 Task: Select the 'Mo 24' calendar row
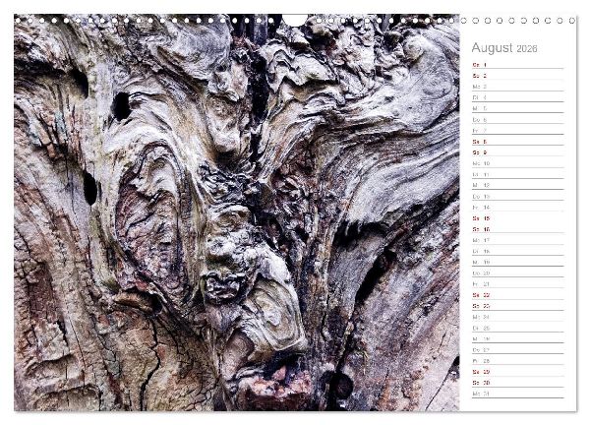pos(518,317)
